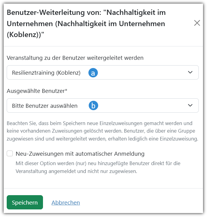Click the help text about Einzelzuweisungen
207x217 pixels.
pos(102,131)
